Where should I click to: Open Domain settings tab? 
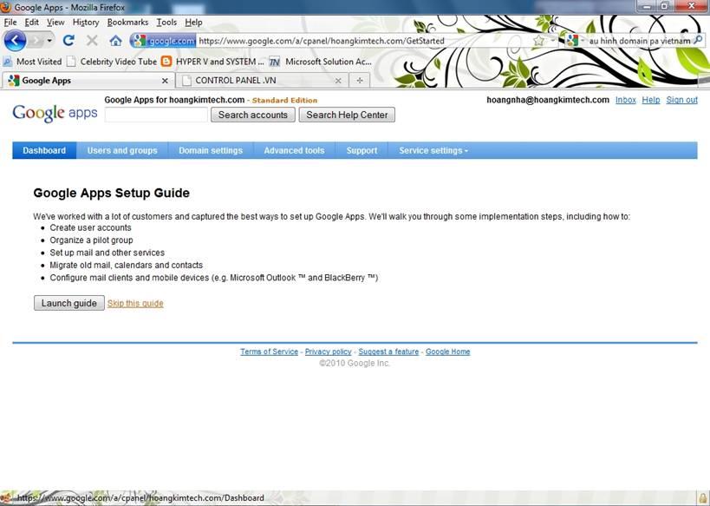pyautogui.click(x=211, y=150)
